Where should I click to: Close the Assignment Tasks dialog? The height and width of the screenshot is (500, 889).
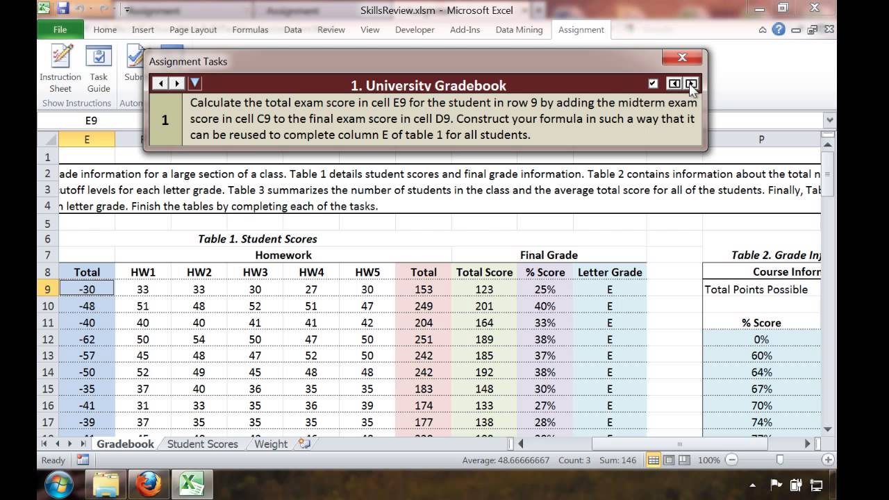[x=682, y=58]
